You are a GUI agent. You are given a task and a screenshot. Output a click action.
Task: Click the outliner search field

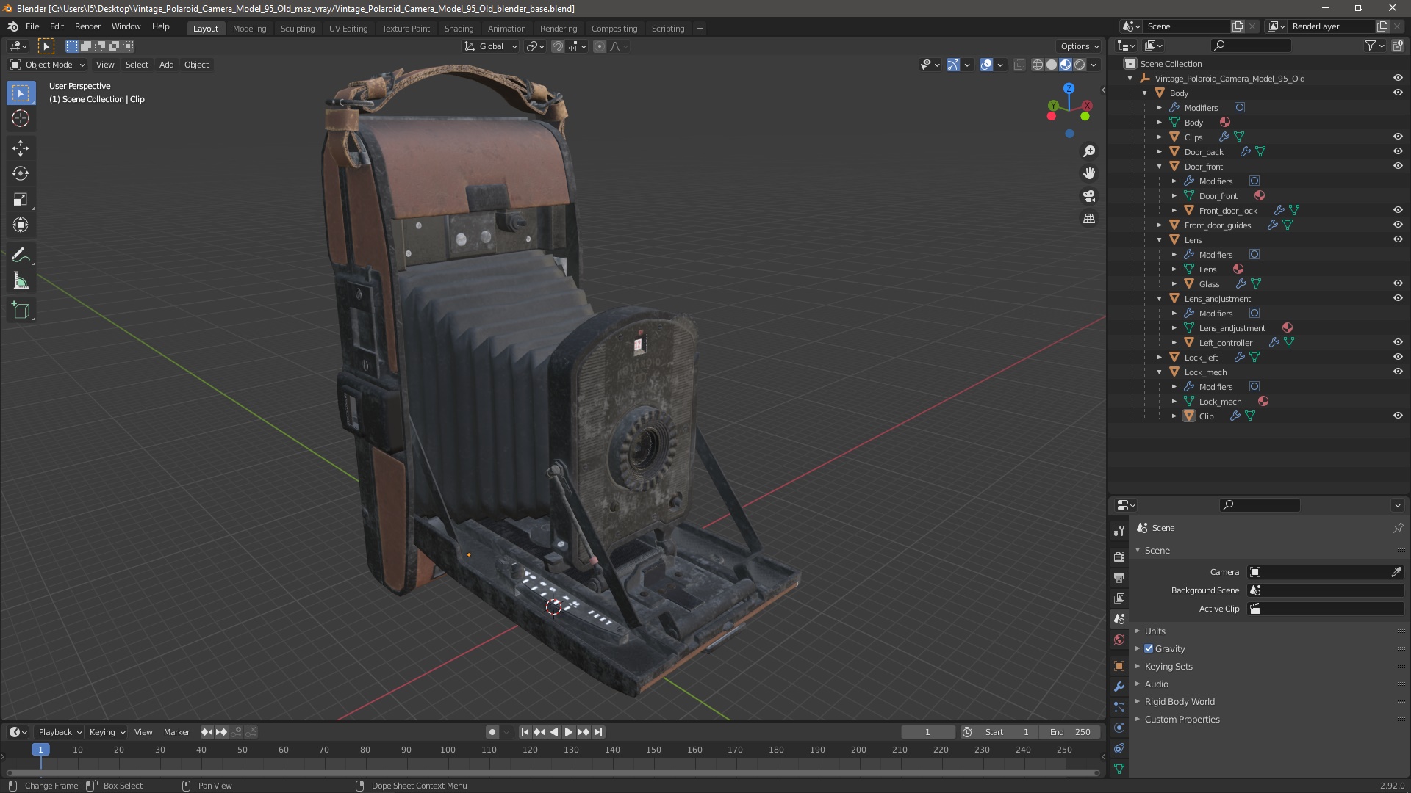1251,46
